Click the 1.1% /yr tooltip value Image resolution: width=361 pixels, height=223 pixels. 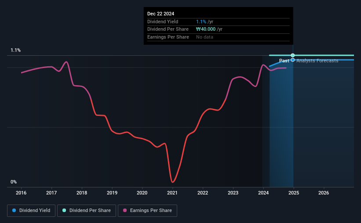[x=204, y=22]
